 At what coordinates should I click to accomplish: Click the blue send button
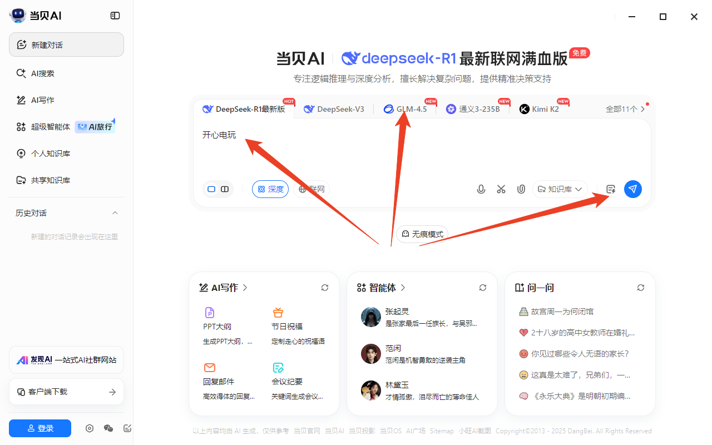633,189
